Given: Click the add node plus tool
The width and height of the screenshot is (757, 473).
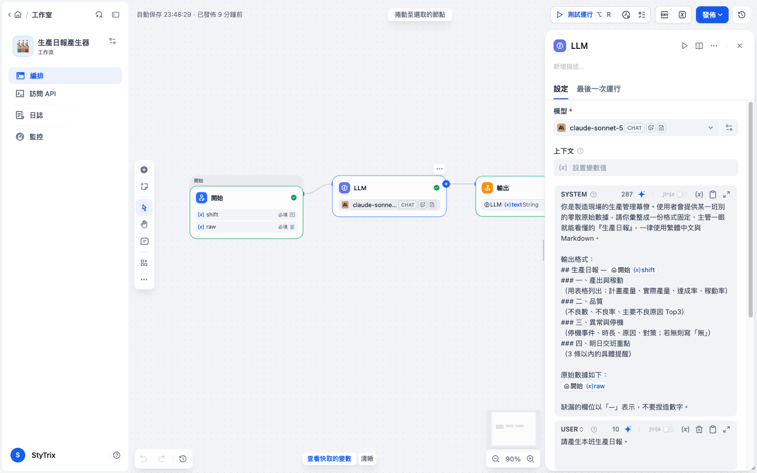Looking at the screenshot, I should pyautogui.click(x=144, y=170).
